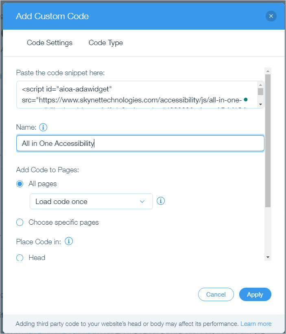The image size is (286, 334).
Task: Select the Head placement radio button
Action: 20,258
